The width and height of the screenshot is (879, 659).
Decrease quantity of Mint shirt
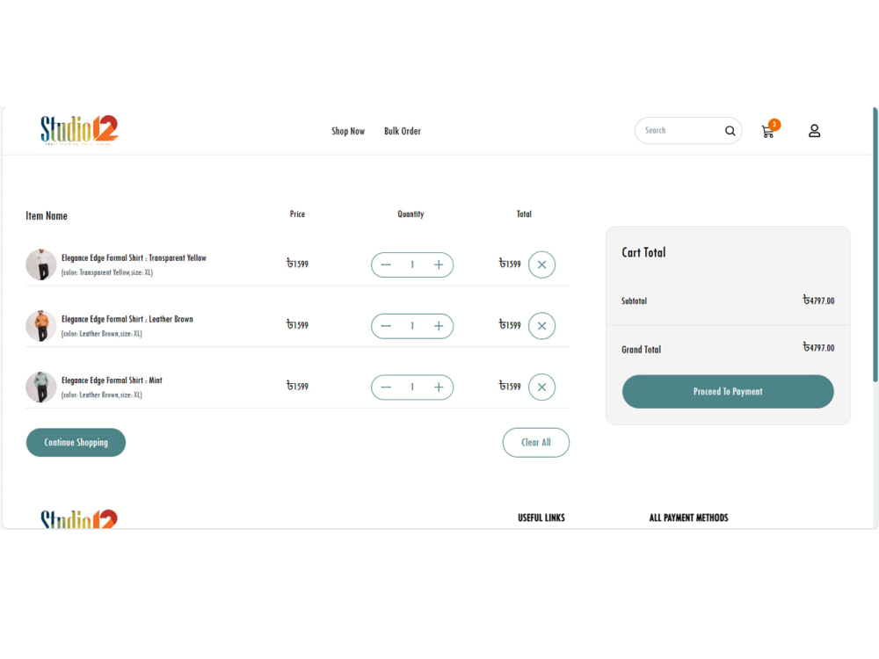point(386,387)
